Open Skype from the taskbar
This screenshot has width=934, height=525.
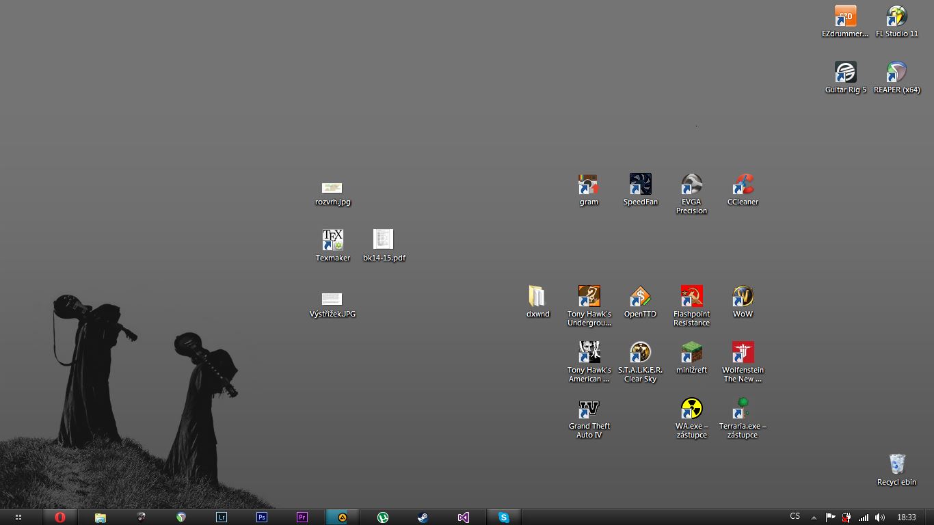pyautogui.click(x=504, y=517)
